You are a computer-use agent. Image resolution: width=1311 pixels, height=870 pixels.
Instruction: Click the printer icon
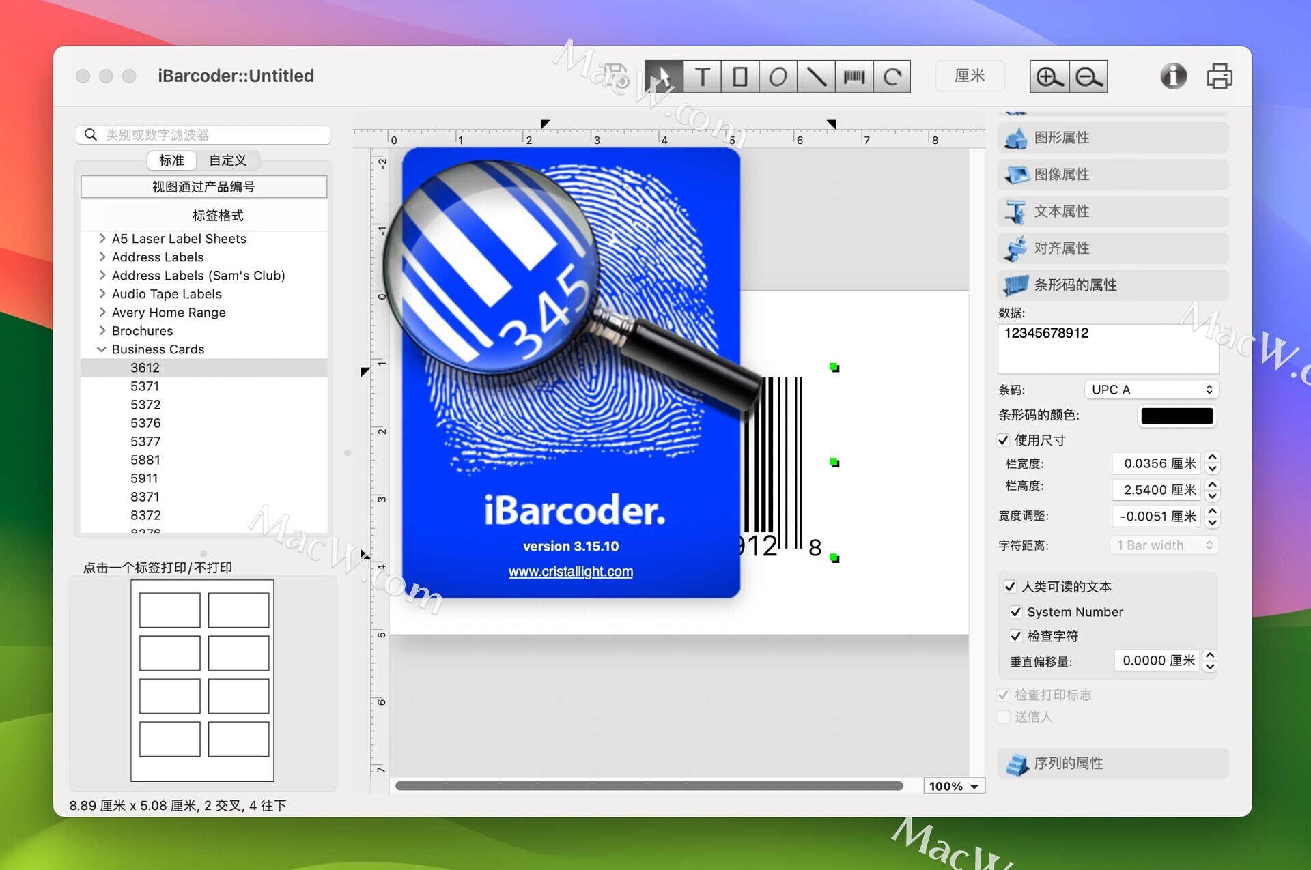tap(1220, 76)
